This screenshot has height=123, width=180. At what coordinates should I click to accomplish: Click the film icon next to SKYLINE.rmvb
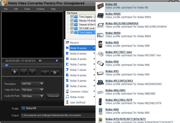point(76,28)
